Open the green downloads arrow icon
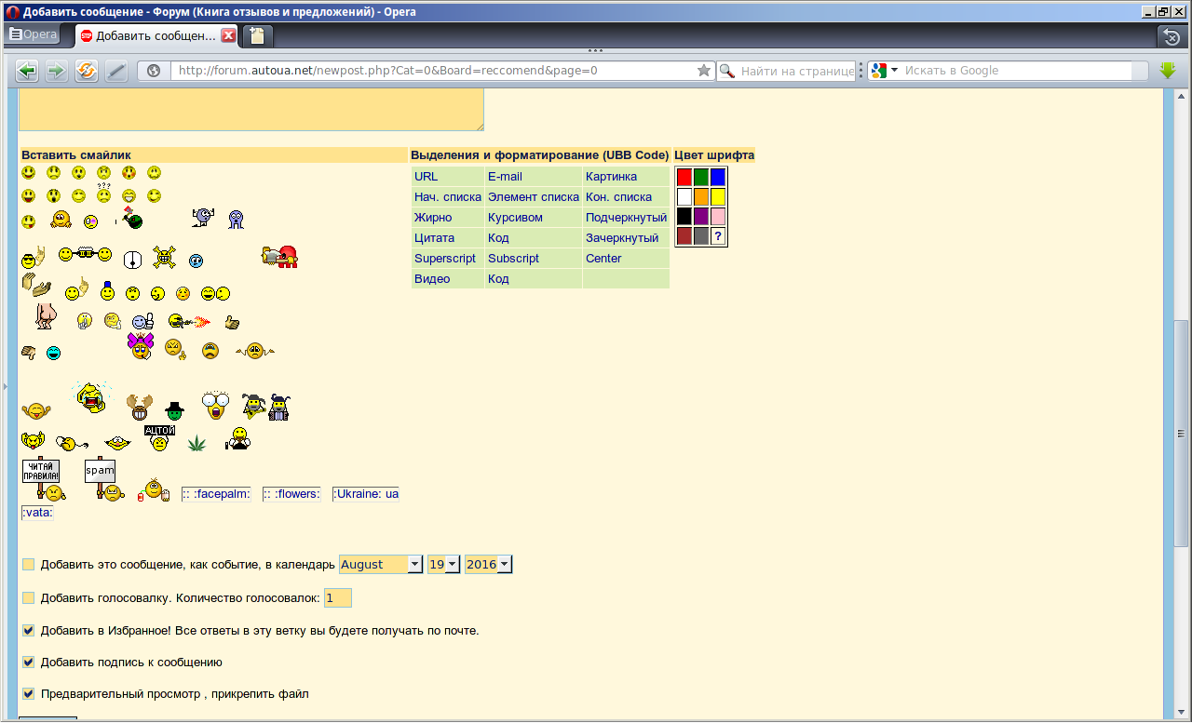1192x723 pixels. (1168, 71)
